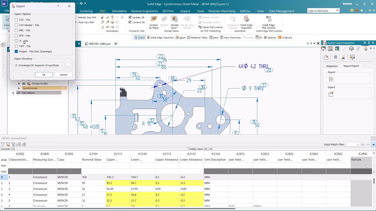Browse for export directory with ellipsis button
This screenshot has height=211, width=376.
[68, 65]
